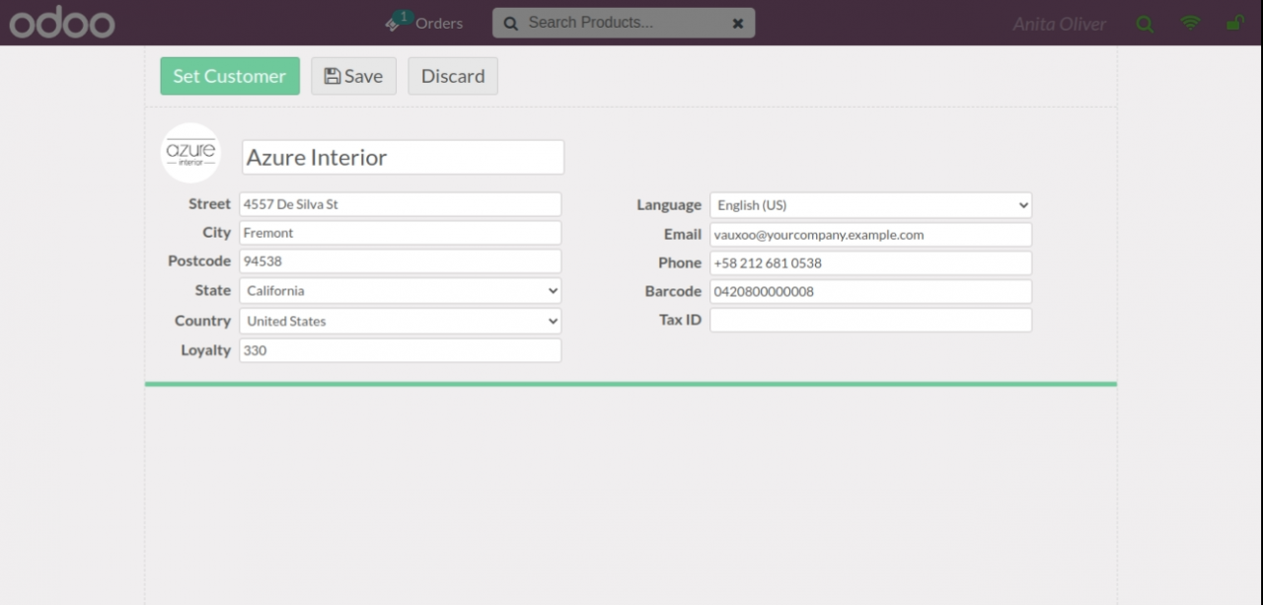Viewport: 1263px width, 605px height.
Task: Click the Odoo logo
Action: [61, 23]
